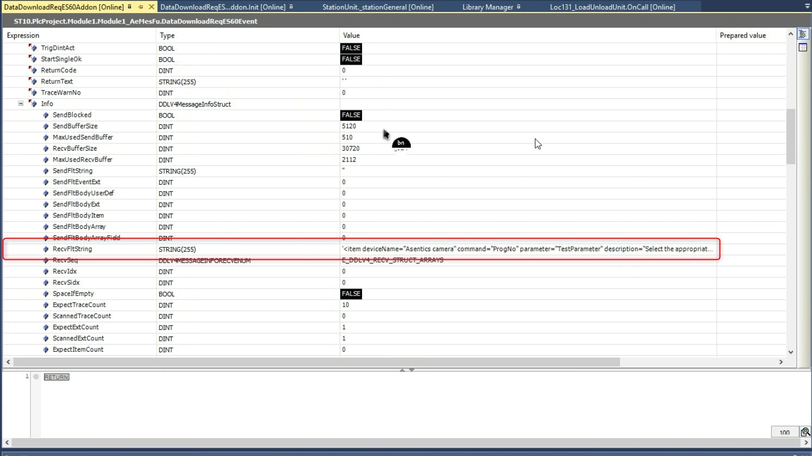Open StationUnit._stationGeneral tab
This screenshot has width=812, height=456.
(x=378, y=7)
